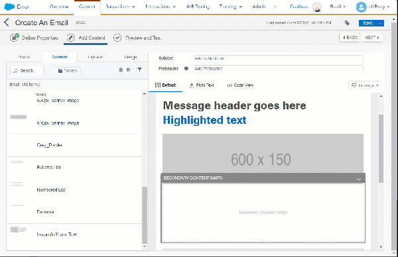398x257 pixels.
Task: Select the Footnote content item
Action: pos(74,212)
